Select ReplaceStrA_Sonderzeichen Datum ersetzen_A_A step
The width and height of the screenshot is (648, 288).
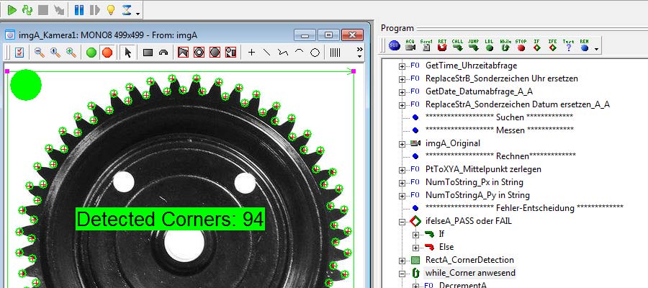[518, 104]
